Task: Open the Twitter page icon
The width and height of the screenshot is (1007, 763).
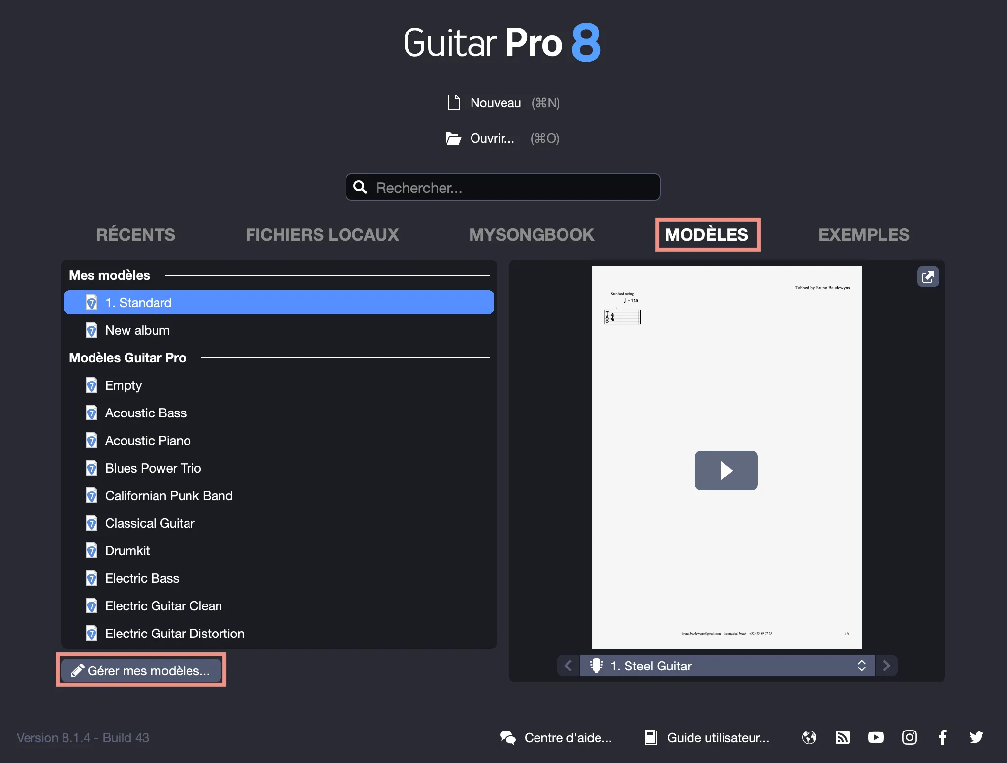Action: (x=976, y=737)
